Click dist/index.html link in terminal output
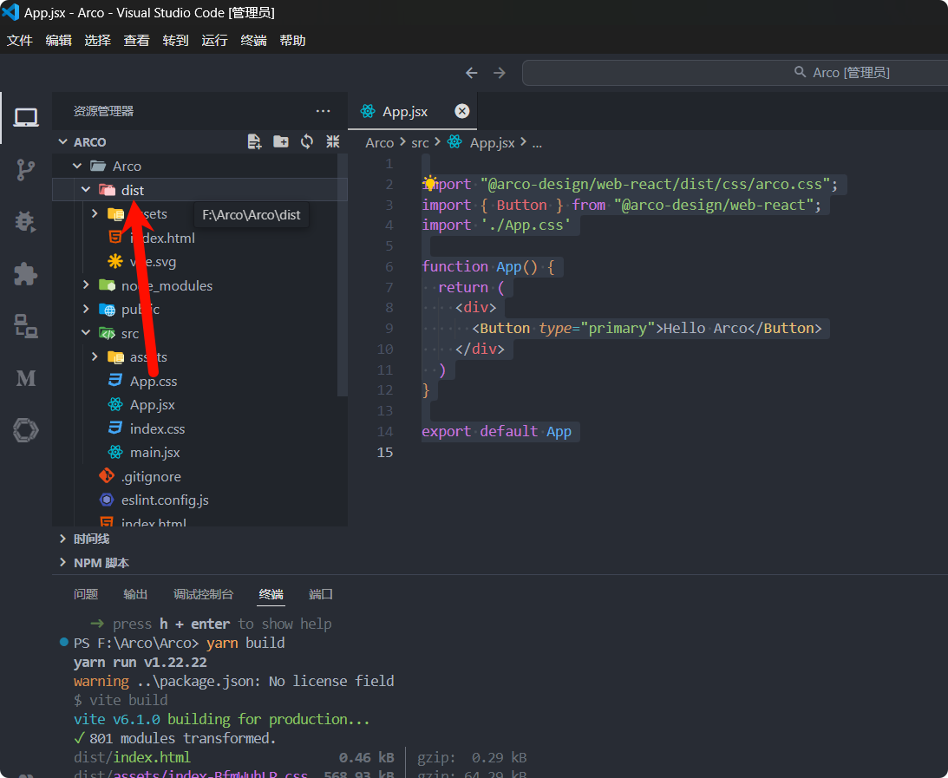The height and width of the screenshot is (778, 948). (132, 757)
